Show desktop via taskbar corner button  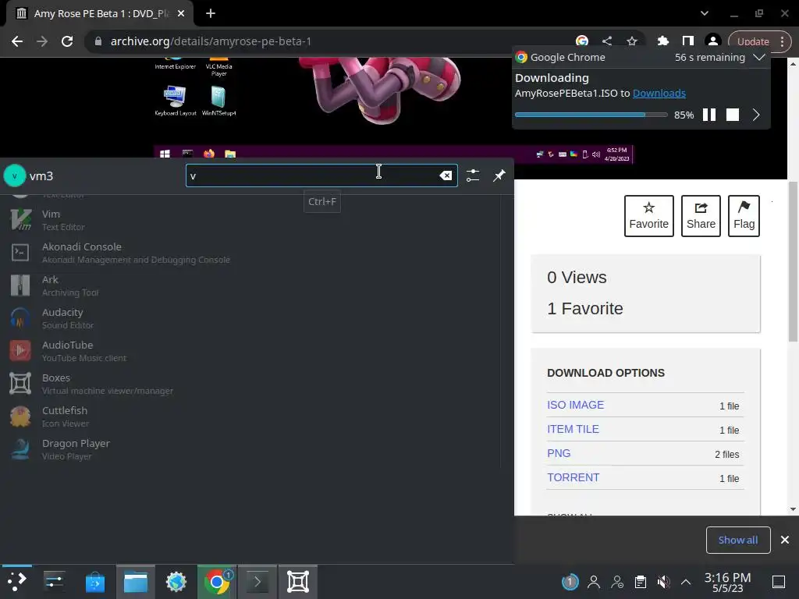point(779,582)
